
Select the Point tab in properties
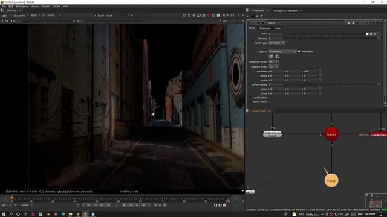tap(252, 28)
